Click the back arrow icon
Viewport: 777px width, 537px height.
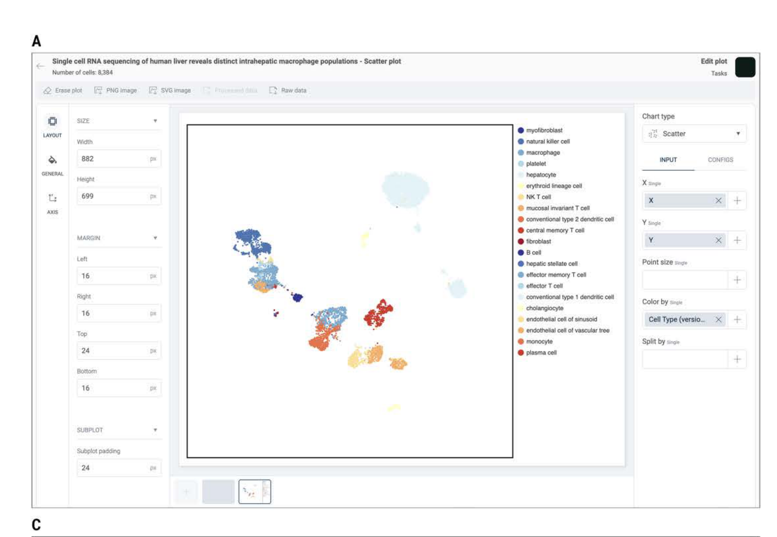click(x=41, y=66)
